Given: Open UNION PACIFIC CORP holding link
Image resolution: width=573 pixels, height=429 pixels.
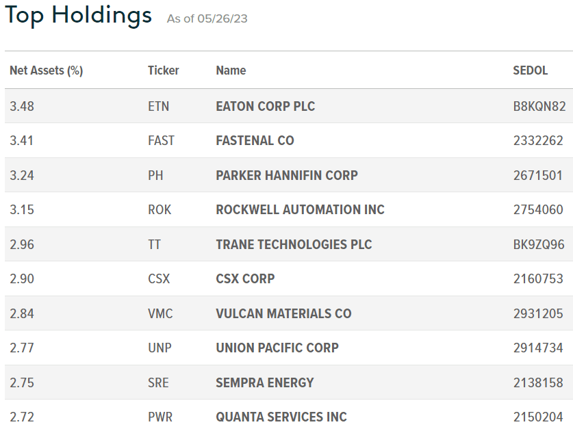Looking at the screenshot, I should point(277,348).
